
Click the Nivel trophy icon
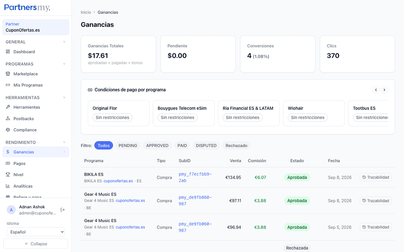(8, 175)
